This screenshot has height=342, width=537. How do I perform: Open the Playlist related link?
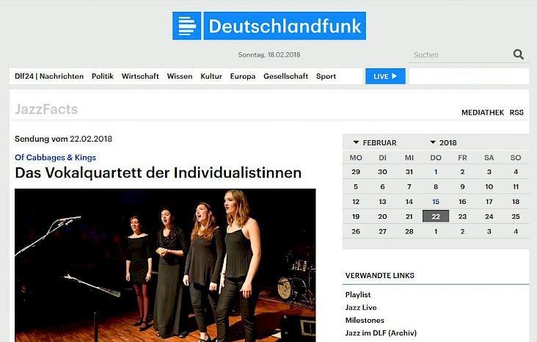358,295
